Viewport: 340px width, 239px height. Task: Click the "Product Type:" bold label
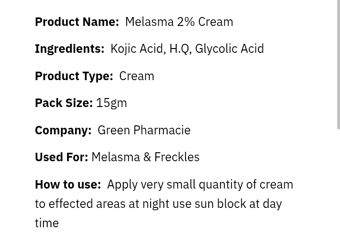point(74,76)
